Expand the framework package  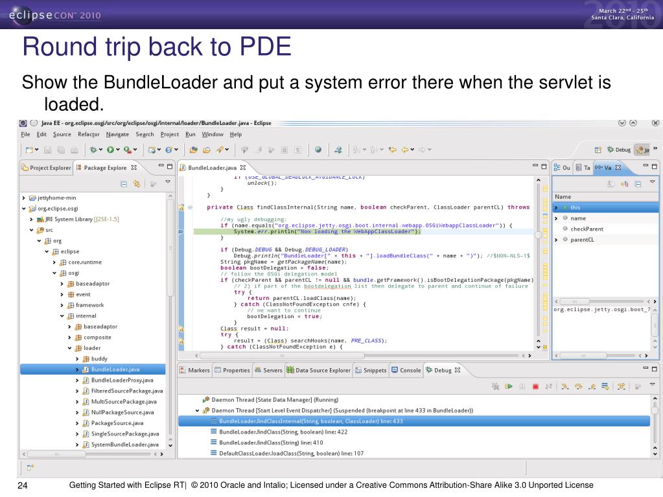(62, 305)
